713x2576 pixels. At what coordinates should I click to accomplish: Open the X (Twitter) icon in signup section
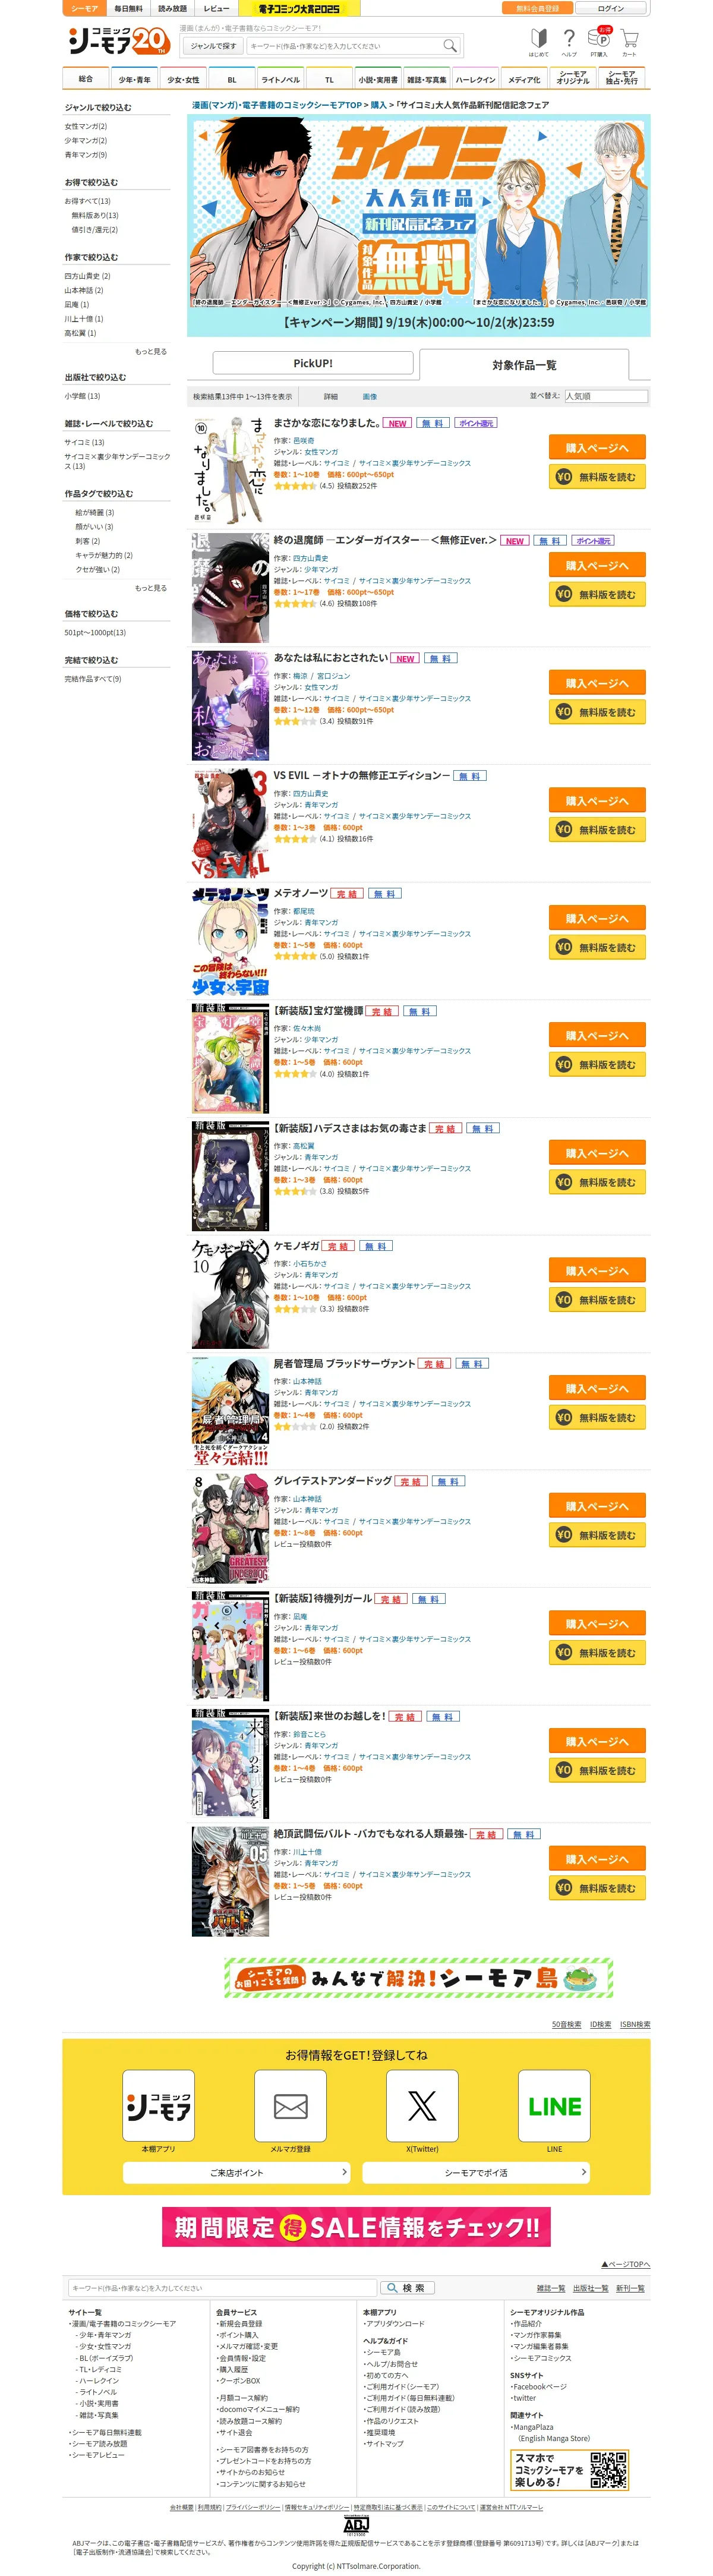pos(422,2105)
